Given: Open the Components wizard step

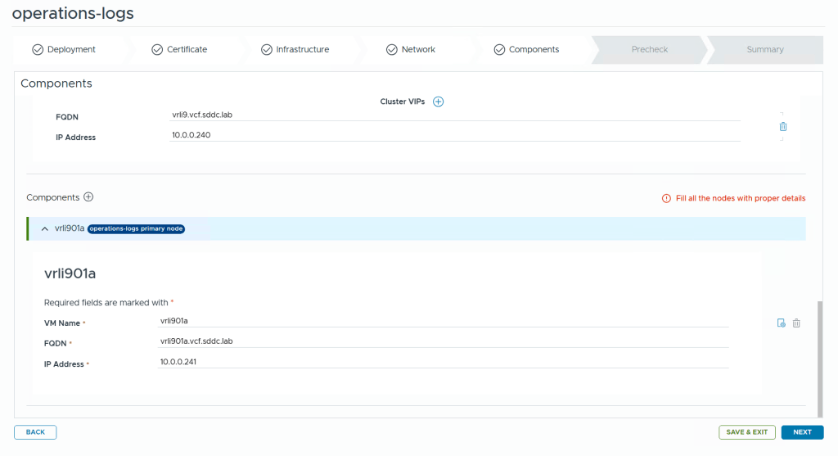Looking at the screenshot, I should [x=534, y=49].
